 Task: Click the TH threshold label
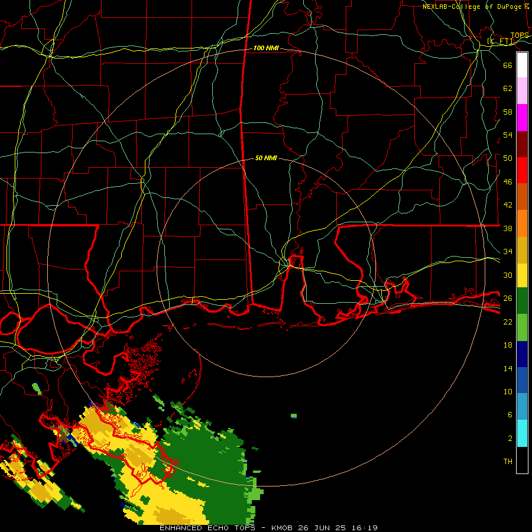[x=508, y=462]
